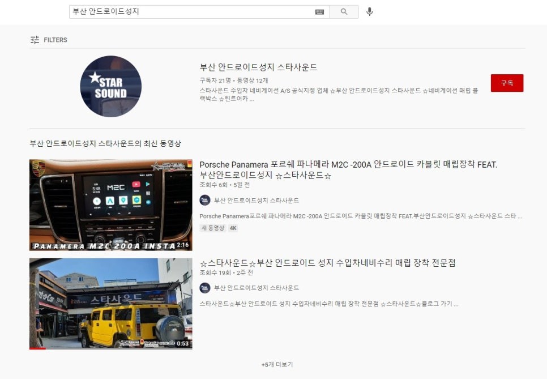Click the Panamera M2C dashboard thumbnail
This screenshot has width=547, height=379.
(x=110, y=205)
